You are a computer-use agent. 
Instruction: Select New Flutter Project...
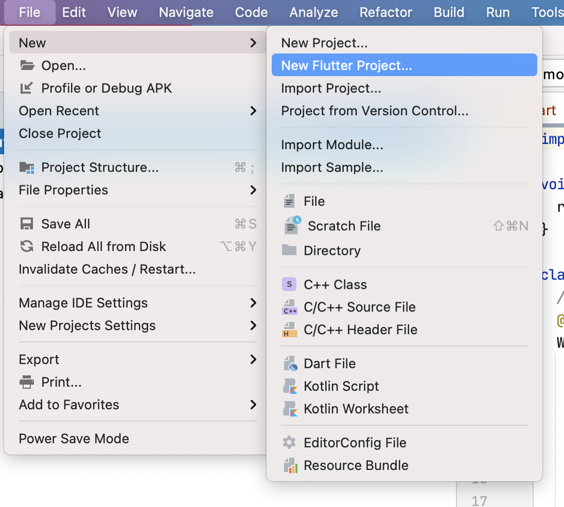coord(404,65)
